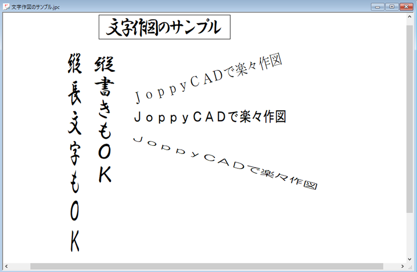Select the upward-rotated JoppyCADで楽々作図 text
The height and width of the screenshot is (272, 417).
(x=208, y=78)
